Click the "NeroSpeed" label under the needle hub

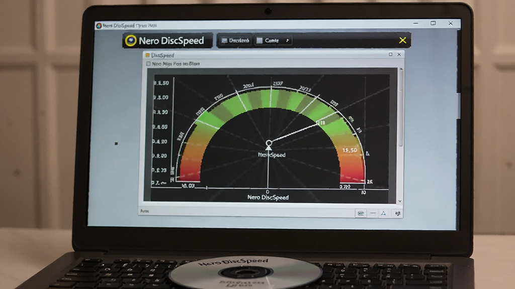tap(272, 155)
